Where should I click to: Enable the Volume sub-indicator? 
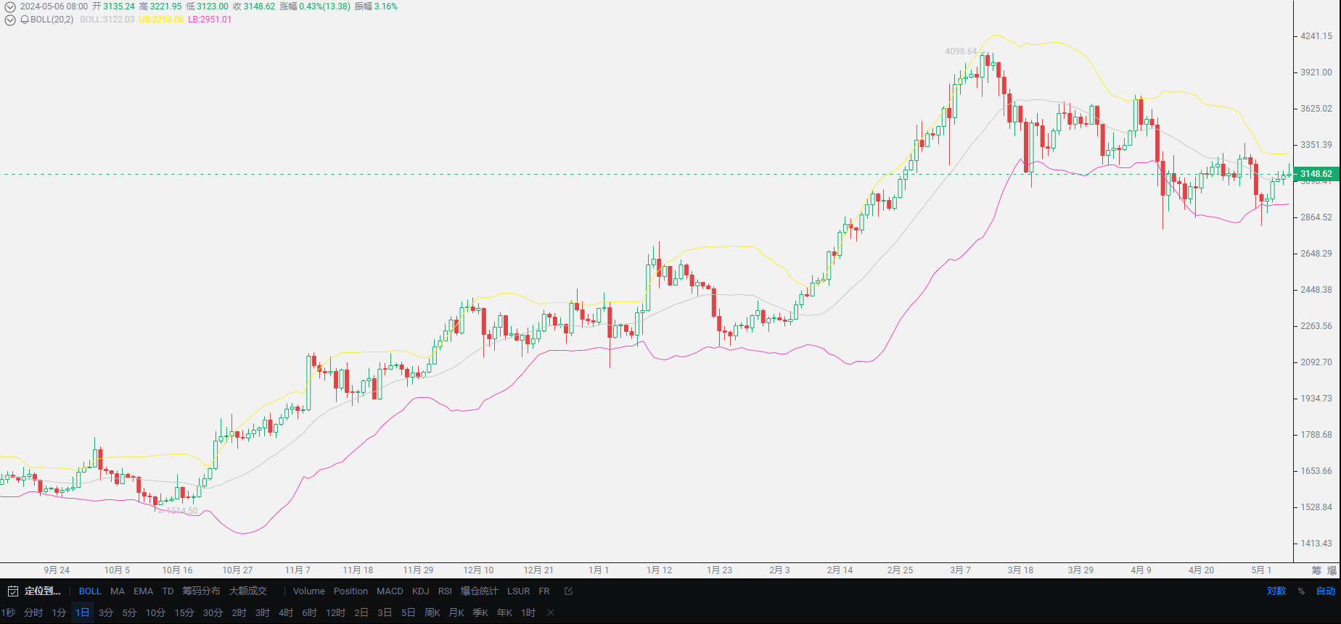(x=309, y=591)
